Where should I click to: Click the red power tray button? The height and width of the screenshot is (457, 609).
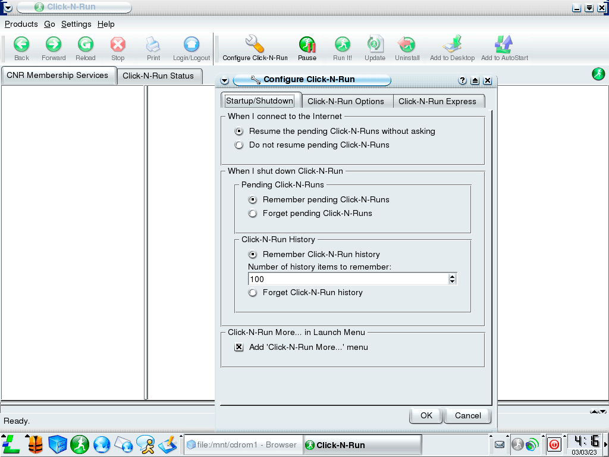click(554, 444)
